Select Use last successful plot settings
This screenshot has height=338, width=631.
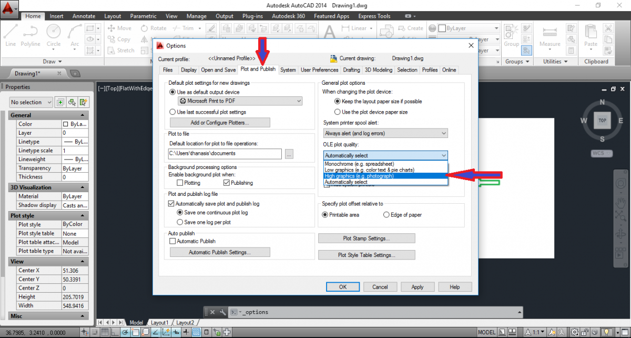[x=172, y=112]
